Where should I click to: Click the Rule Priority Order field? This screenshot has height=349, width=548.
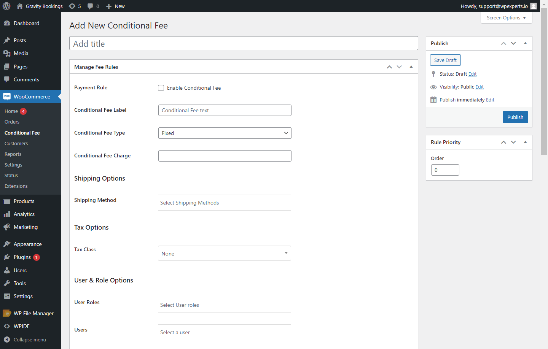point(445,170)
